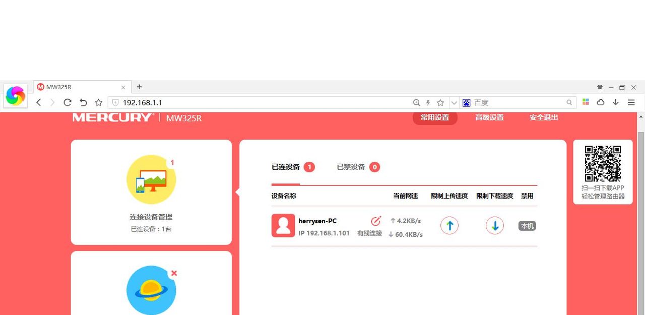This screenshot has height=315, width=645.
Task: Click the planet internet settings icon
Action: click(x=151, y=290)
